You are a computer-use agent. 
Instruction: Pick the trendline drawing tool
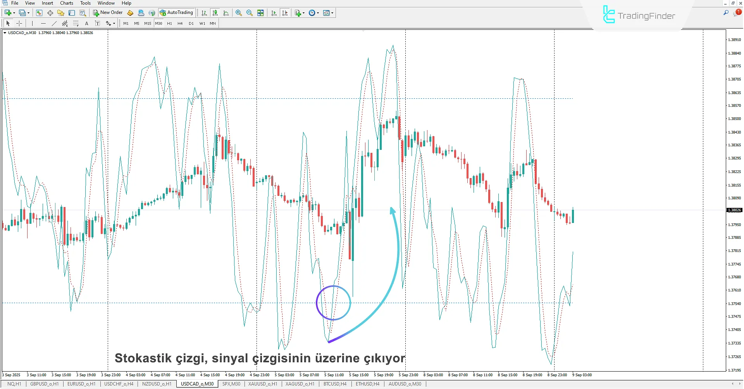[x=54, y=24]
